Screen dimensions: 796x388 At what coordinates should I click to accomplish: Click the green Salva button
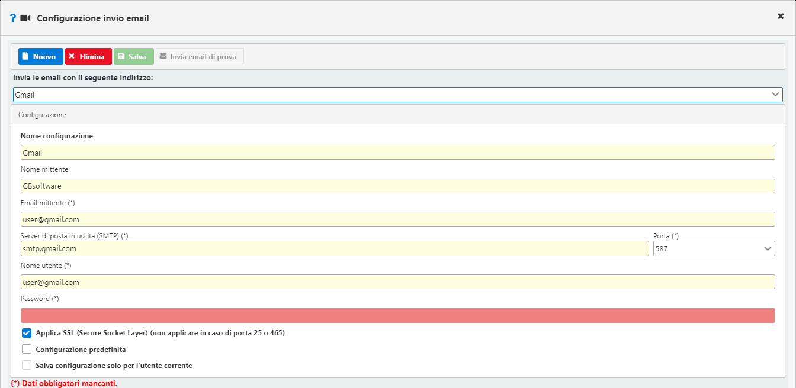pyautogui.click(x=133, y=57)
